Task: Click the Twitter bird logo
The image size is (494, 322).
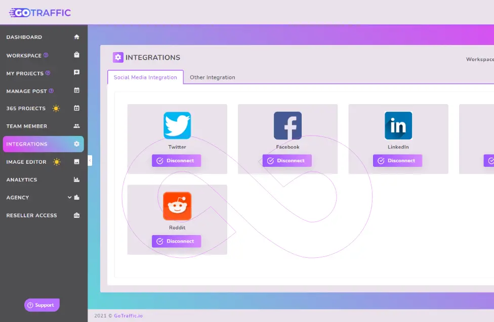Action: click(177, 125)
